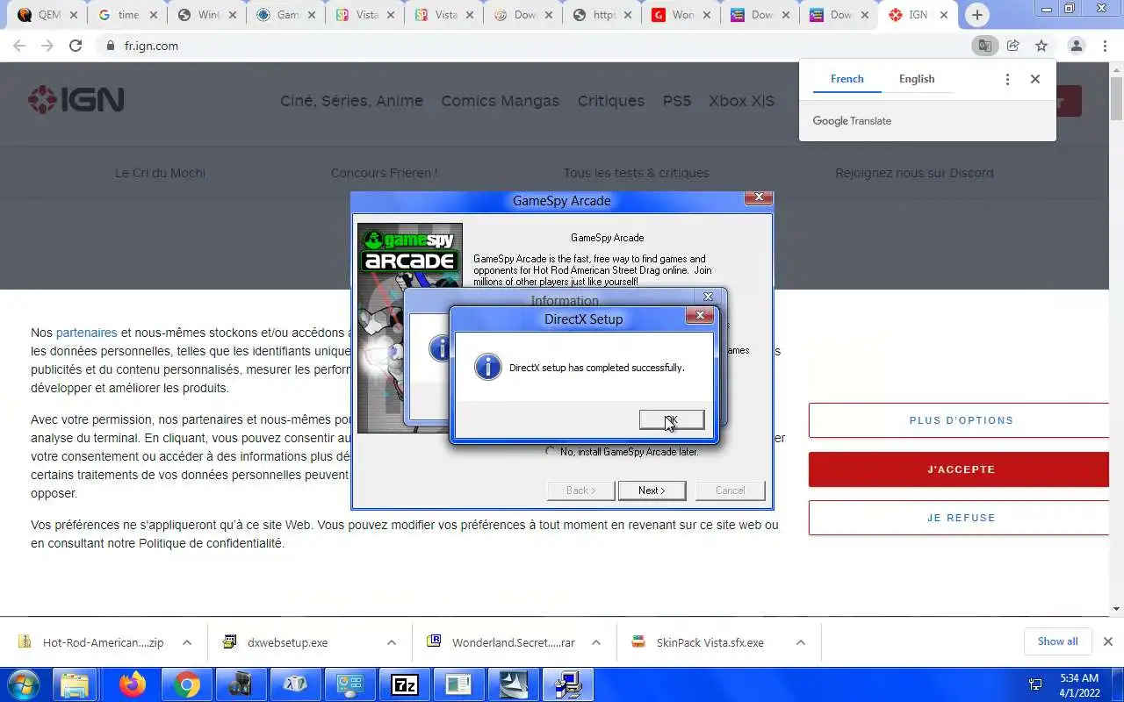Click the translate page icon in the address bar
Viewport: 1124px width, 702px height.
tap(985, 46)
